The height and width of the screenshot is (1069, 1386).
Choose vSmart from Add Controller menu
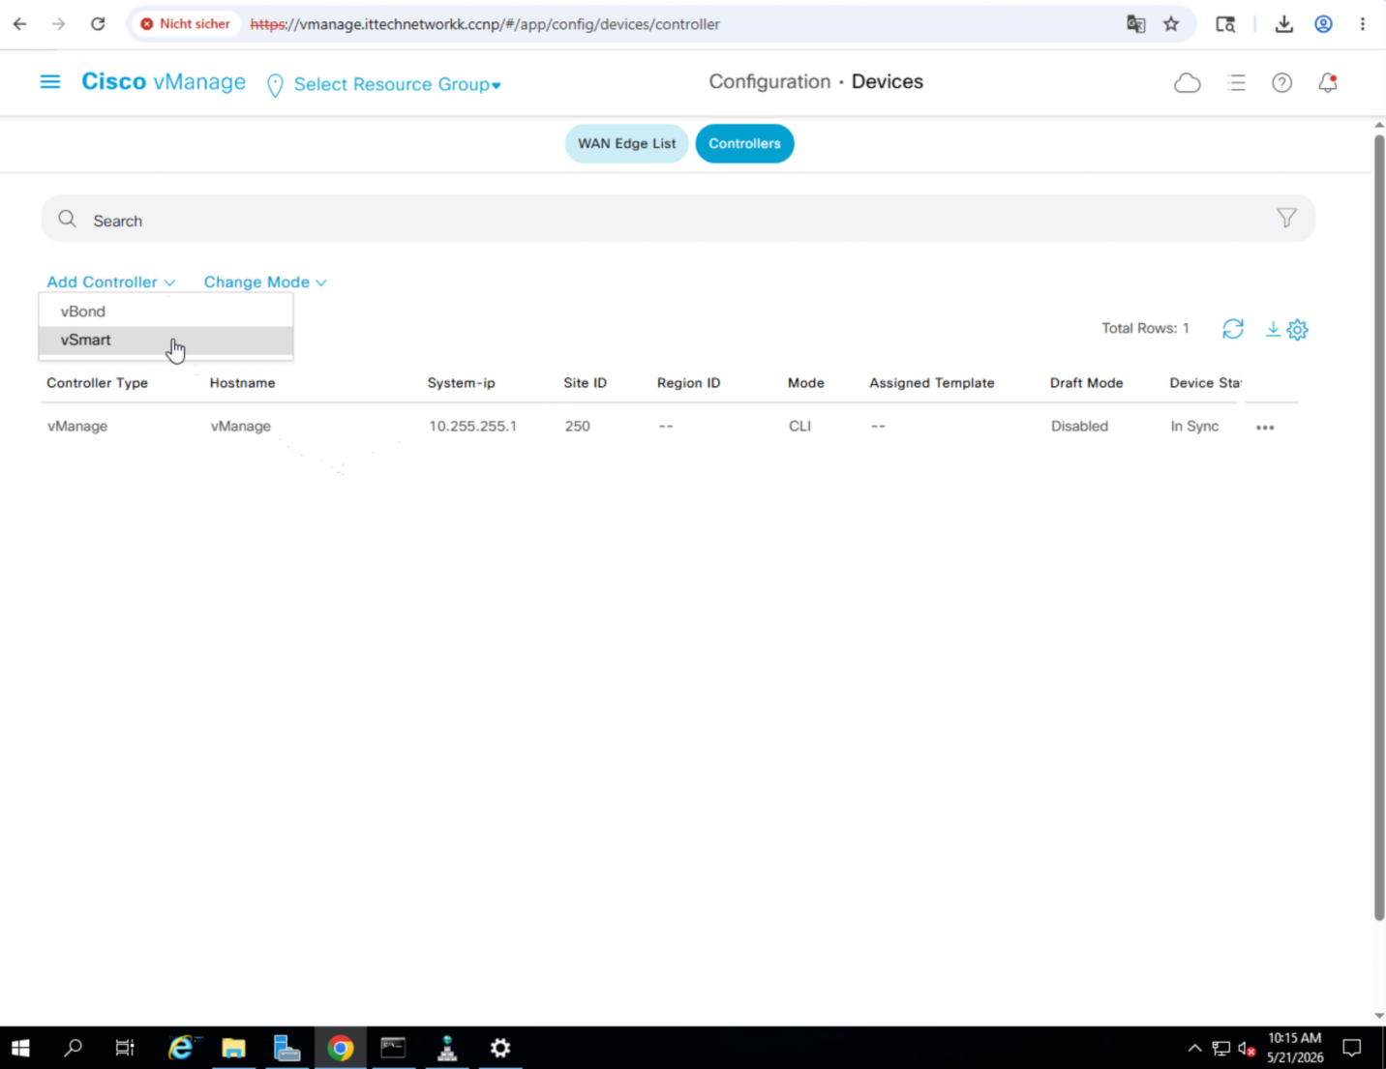click(x=166, y=341)
